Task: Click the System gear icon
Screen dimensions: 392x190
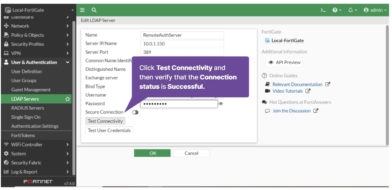Action: pos(6,154)
